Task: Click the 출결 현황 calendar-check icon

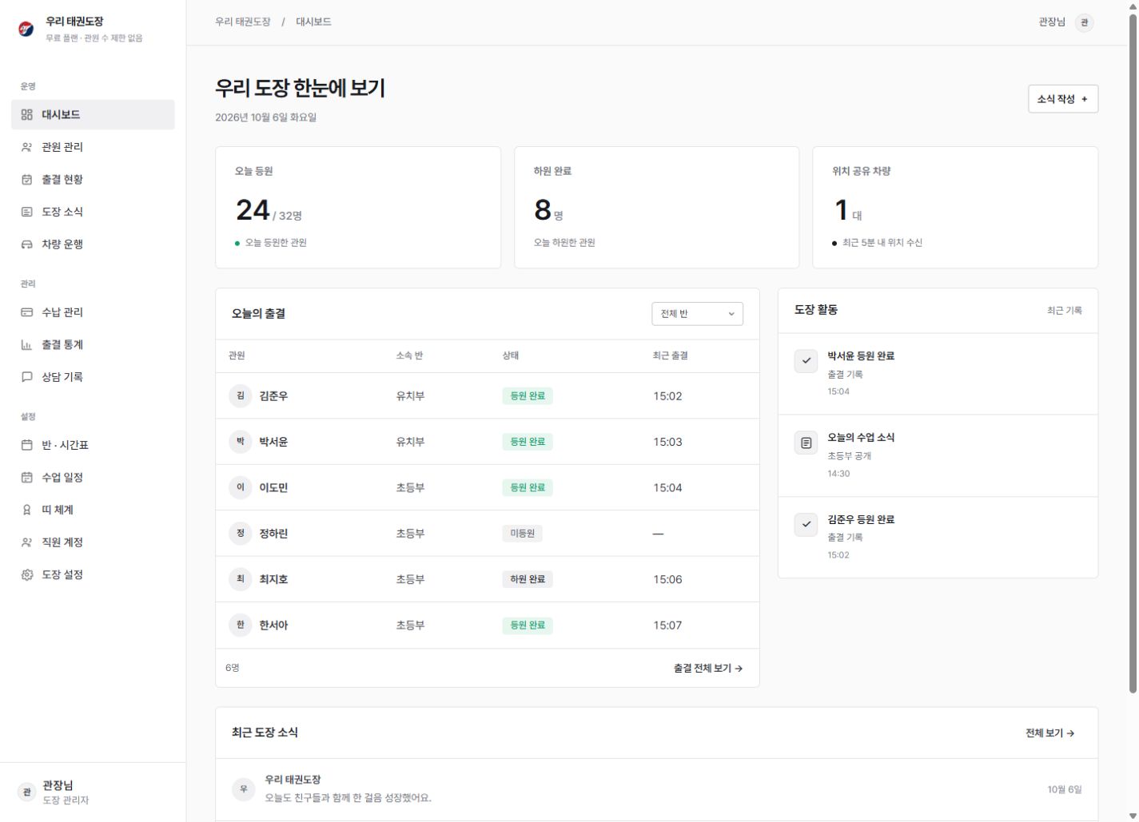Action: 27,180
